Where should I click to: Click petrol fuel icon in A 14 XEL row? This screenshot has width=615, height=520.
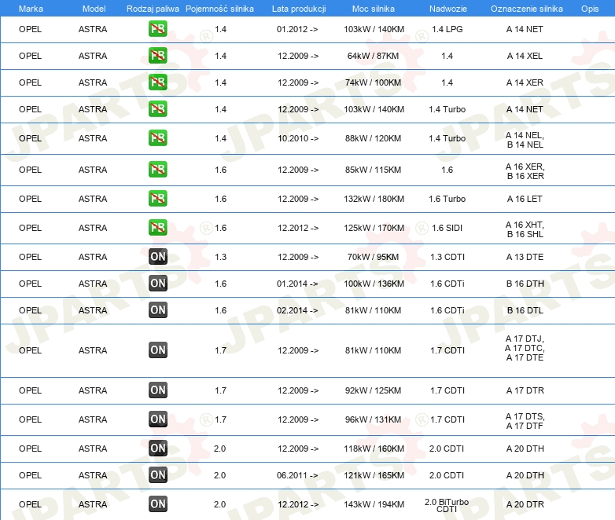(x=157, y=56)
